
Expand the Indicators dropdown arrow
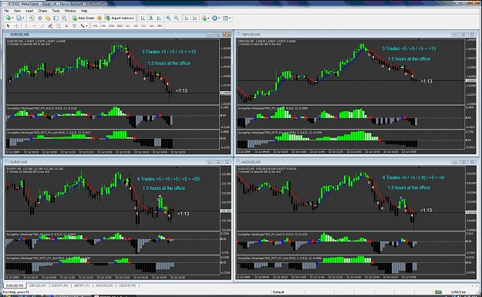208,19
